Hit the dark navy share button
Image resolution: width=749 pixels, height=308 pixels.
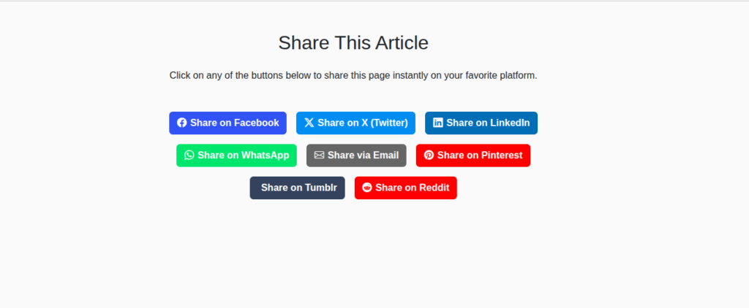coord(297,188)
